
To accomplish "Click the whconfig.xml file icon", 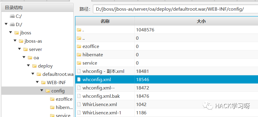I will pyautogui.click(x=79, y=80).
